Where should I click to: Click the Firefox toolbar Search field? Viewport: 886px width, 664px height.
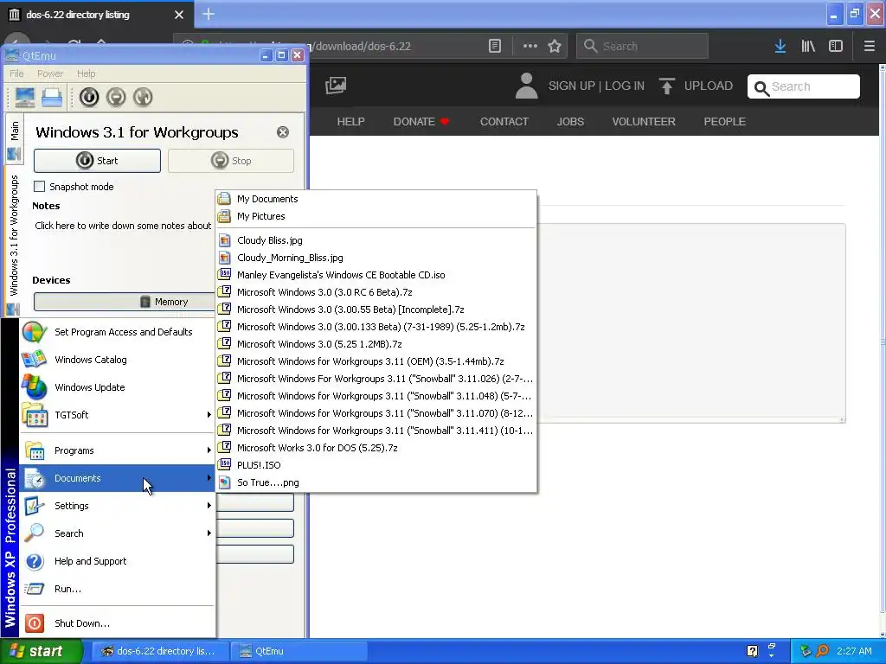(642, 47)
